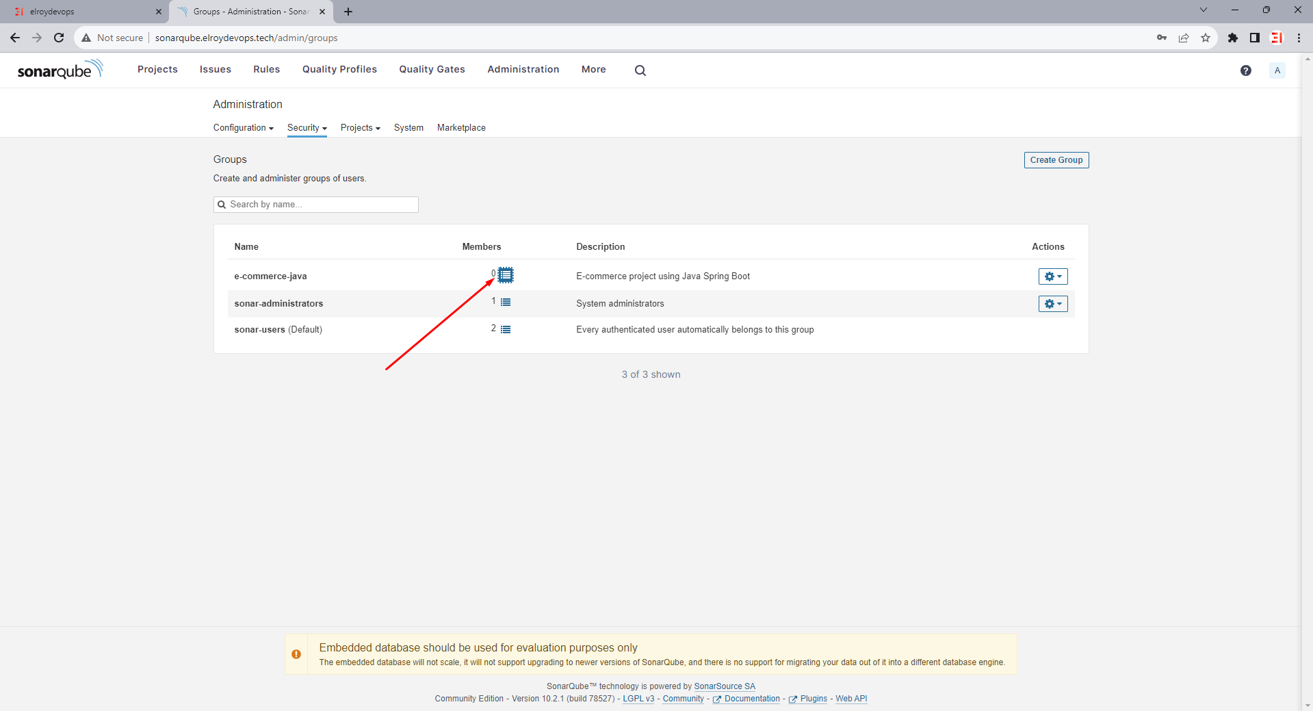Open the red elroydevops profile extension icon
Screen dimensions: 1313x711
pyautogui.click(x=1277, y=38)
